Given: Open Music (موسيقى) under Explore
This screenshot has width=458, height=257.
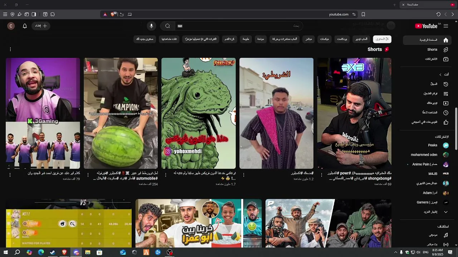Looking at the screenshot, I should coord(427,235).
